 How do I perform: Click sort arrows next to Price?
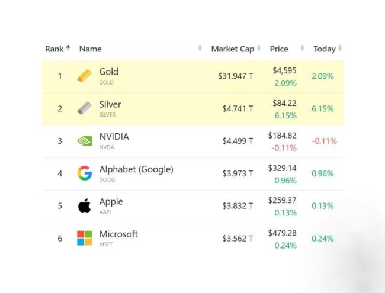pos(303,49)
